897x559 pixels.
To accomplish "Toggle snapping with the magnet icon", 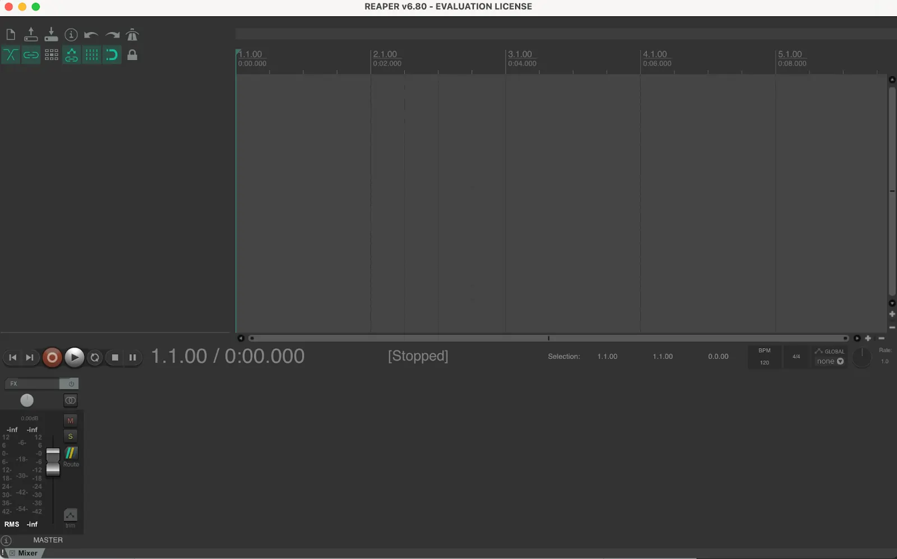I will [x=112, y=54].
